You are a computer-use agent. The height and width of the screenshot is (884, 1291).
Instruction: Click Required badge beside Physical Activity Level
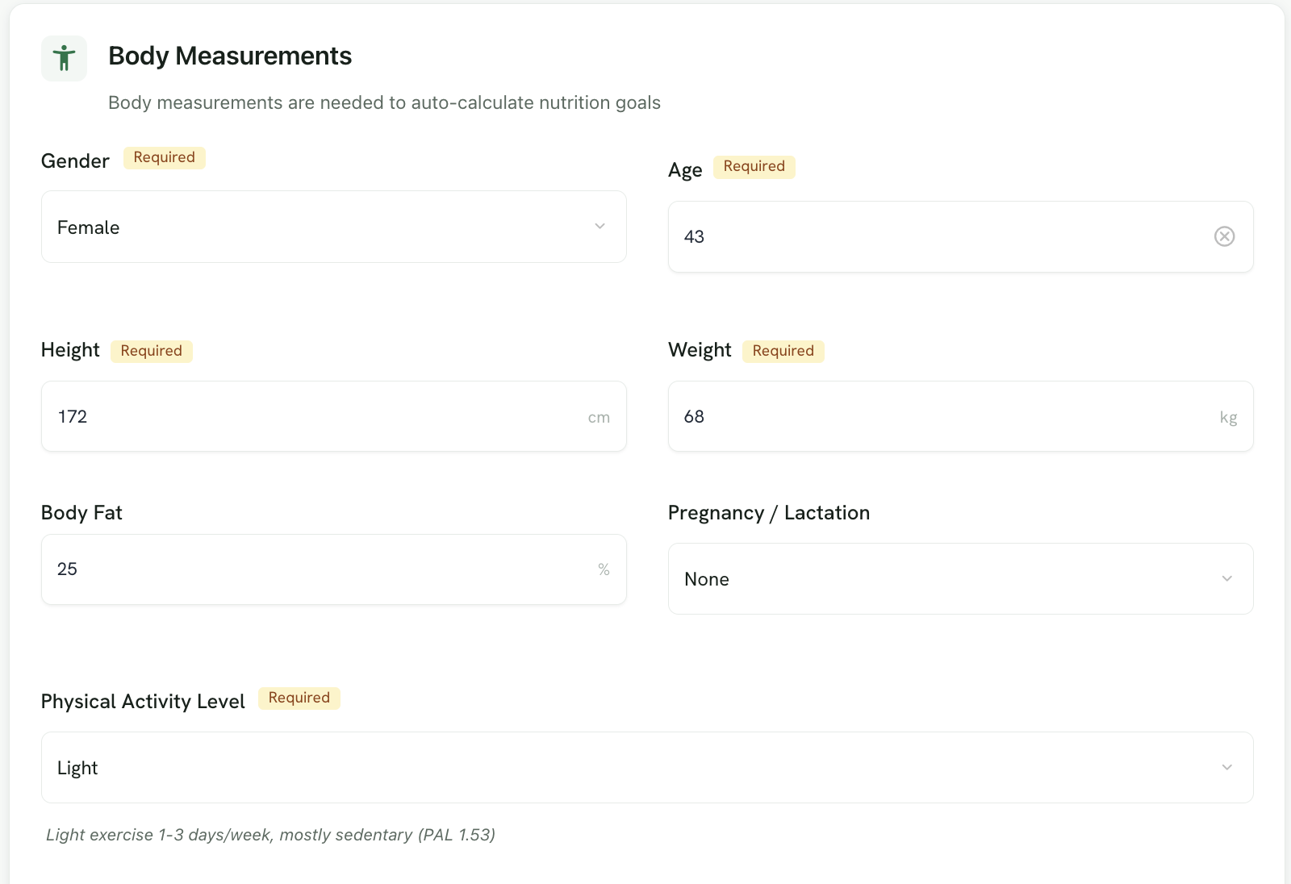click(299, 698)
